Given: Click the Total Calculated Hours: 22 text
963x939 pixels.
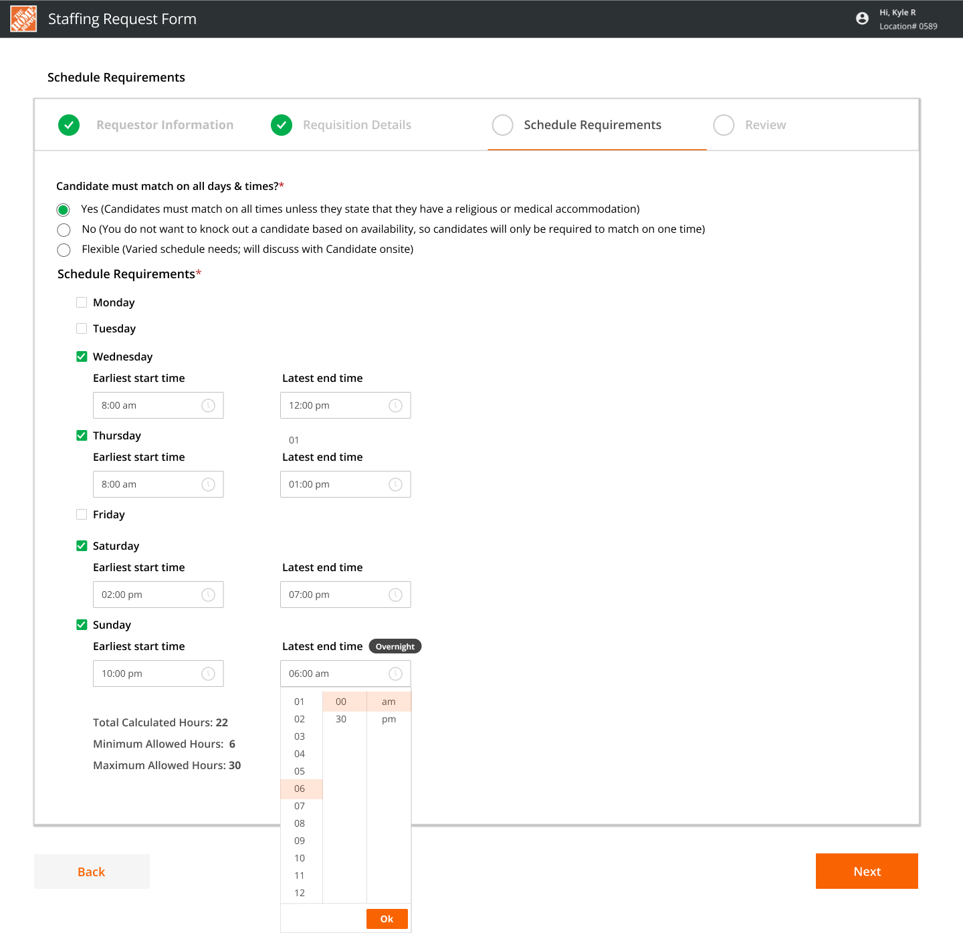Looking at the screenshot, I should 160,722.
